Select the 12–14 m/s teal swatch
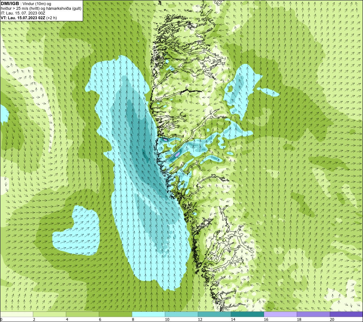 click(x=215, y=314)
